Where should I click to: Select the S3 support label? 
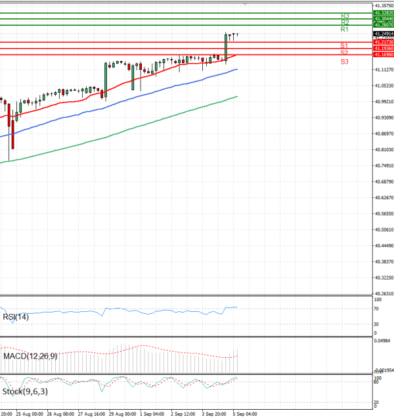(x=344, y=61)
